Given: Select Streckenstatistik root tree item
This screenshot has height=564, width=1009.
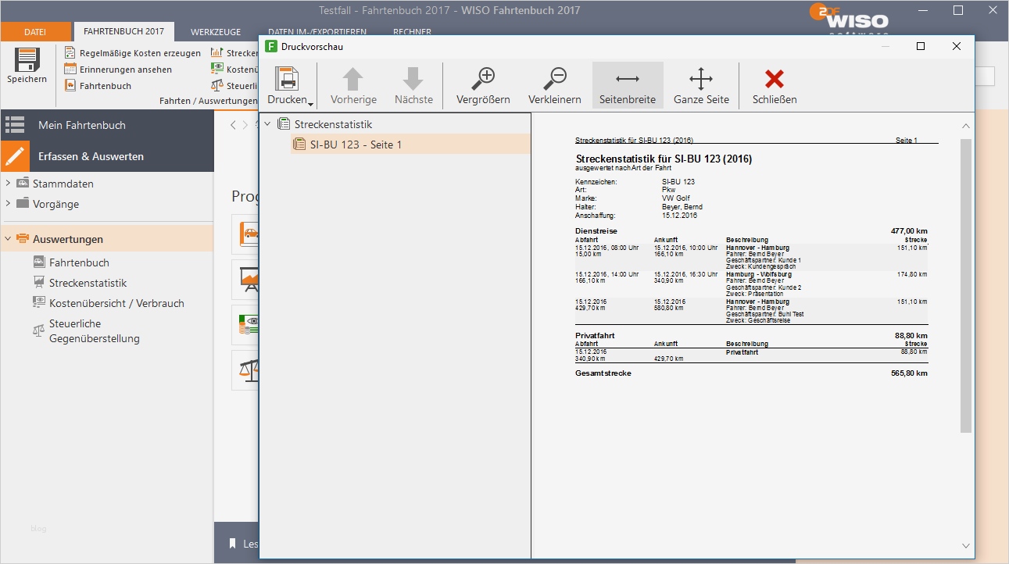Looking at the screenshot, I should tap(333, 124).
